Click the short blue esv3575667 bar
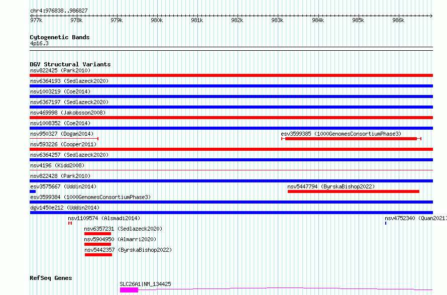 (33, 191)
